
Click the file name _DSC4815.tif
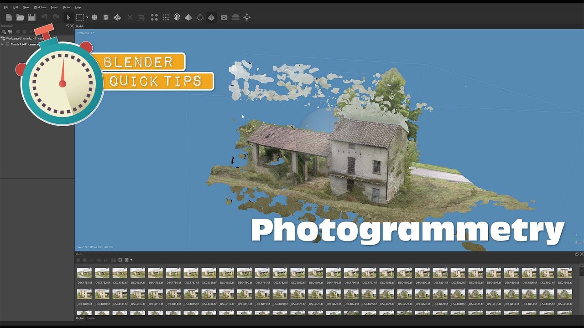click(191, 304)
